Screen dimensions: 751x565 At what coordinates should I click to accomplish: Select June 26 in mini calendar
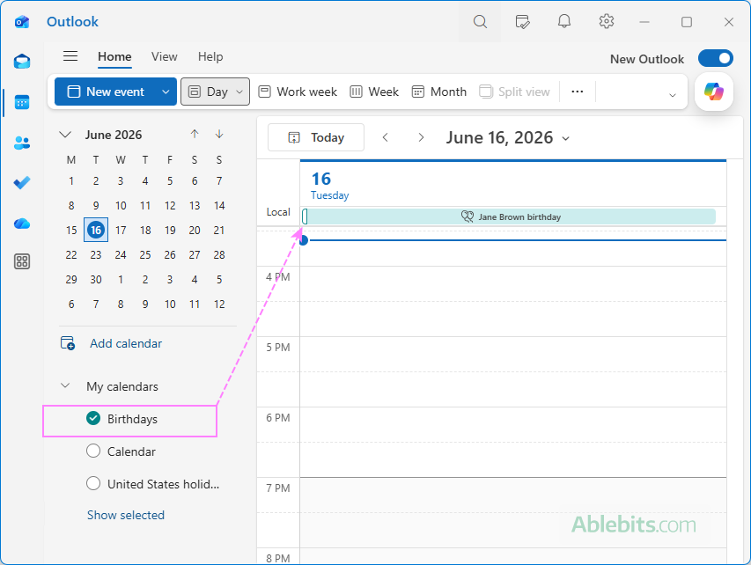[x=170, y=254]
